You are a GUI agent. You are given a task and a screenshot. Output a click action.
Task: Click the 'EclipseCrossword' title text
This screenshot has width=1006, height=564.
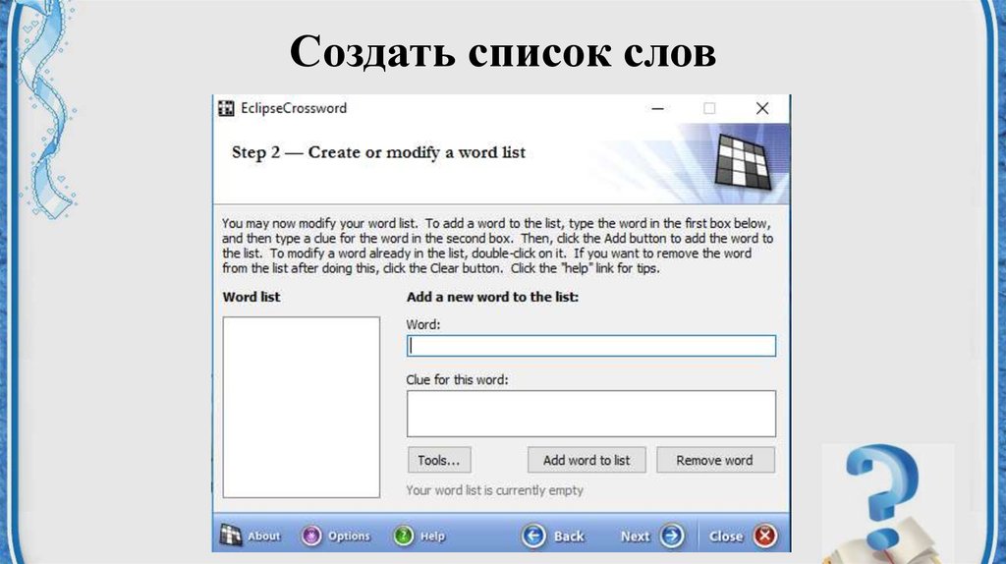point(293,108)
